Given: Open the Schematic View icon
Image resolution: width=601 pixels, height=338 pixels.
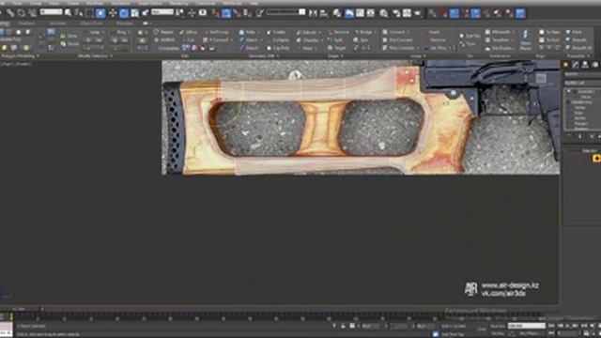Looking at the screenshot, I should tap(371, 13).
